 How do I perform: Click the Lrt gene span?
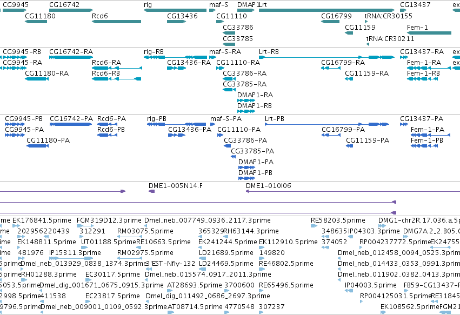tap(327, 10)
